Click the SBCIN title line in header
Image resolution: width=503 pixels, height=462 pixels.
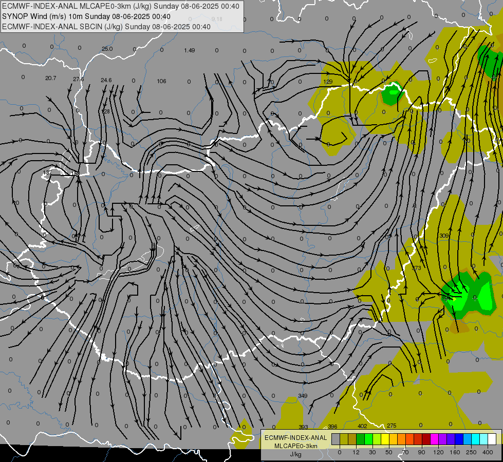pyautogui.click(x=106, y=27)
